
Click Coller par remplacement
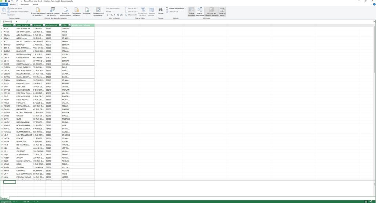18,11
